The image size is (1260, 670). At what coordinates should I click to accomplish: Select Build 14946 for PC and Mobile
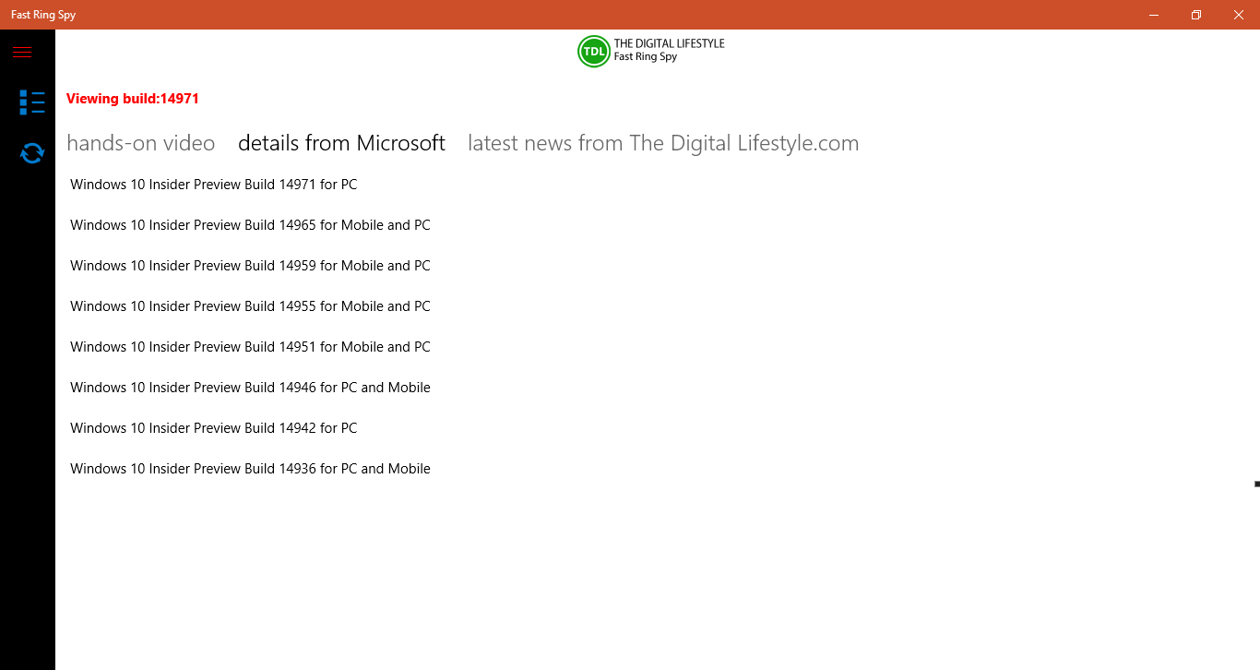[x=250, y=388]
